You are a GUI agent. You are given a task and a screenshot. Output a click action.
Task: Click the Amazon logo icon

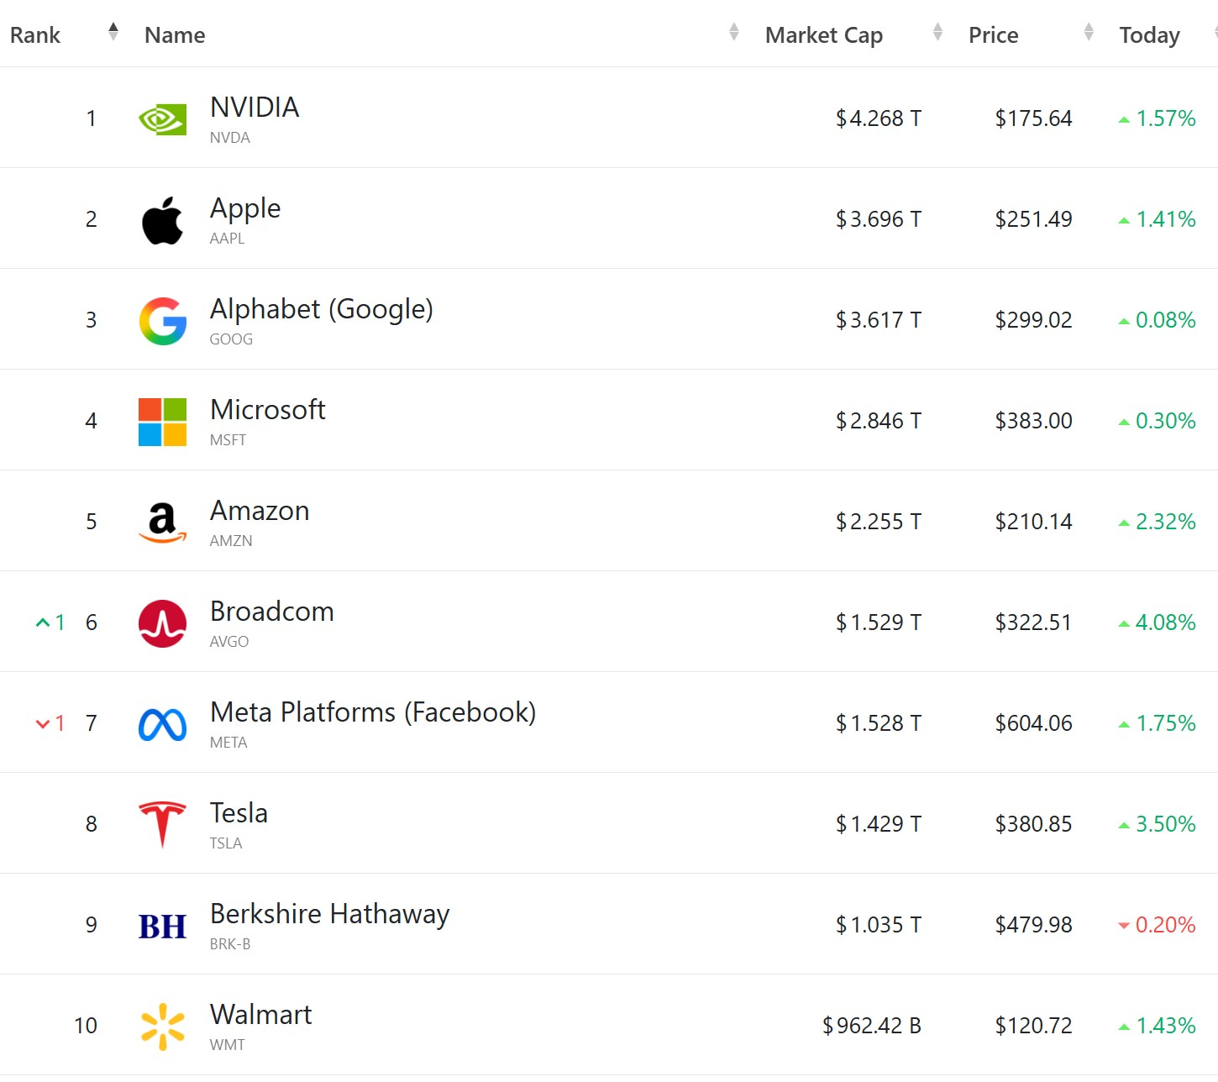tap(162, 523)
